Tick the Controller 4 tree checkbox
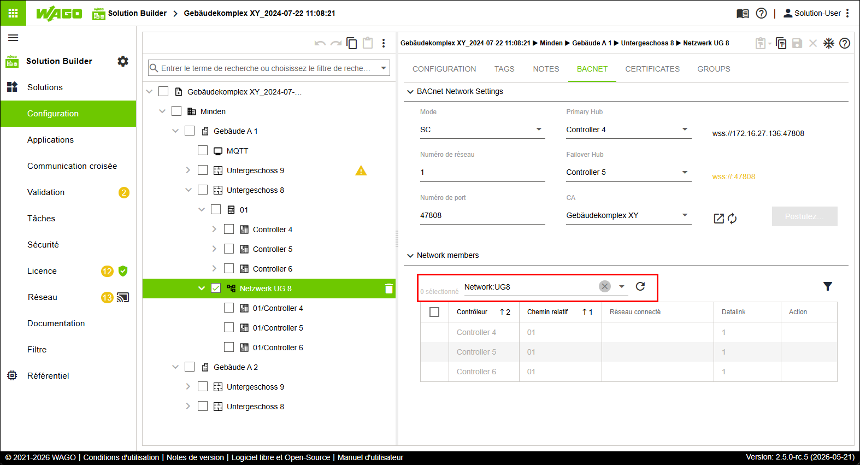Screen dimensions: 860x465 [229, 229]
